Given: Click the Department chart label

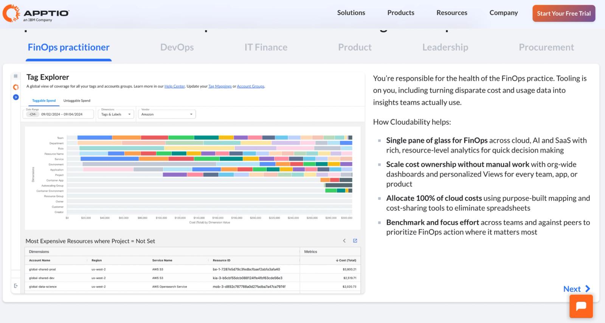Looking at the screenshot, I should 56,143.
